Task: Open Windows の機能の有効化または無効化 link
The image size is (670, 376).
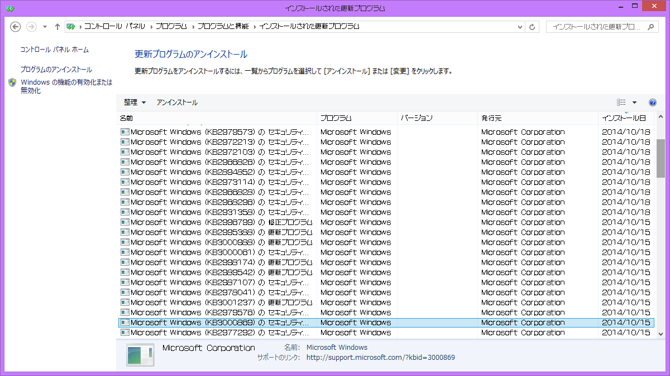Action: tap(66, 86)
